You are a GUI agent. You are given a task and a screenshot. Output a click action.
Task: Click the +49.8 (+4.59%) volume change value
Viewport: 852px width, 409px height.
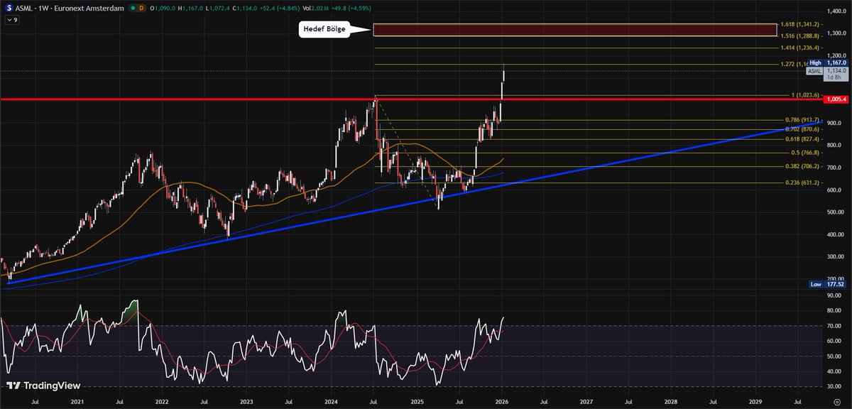pyautogui.click(x=351, y=8)
